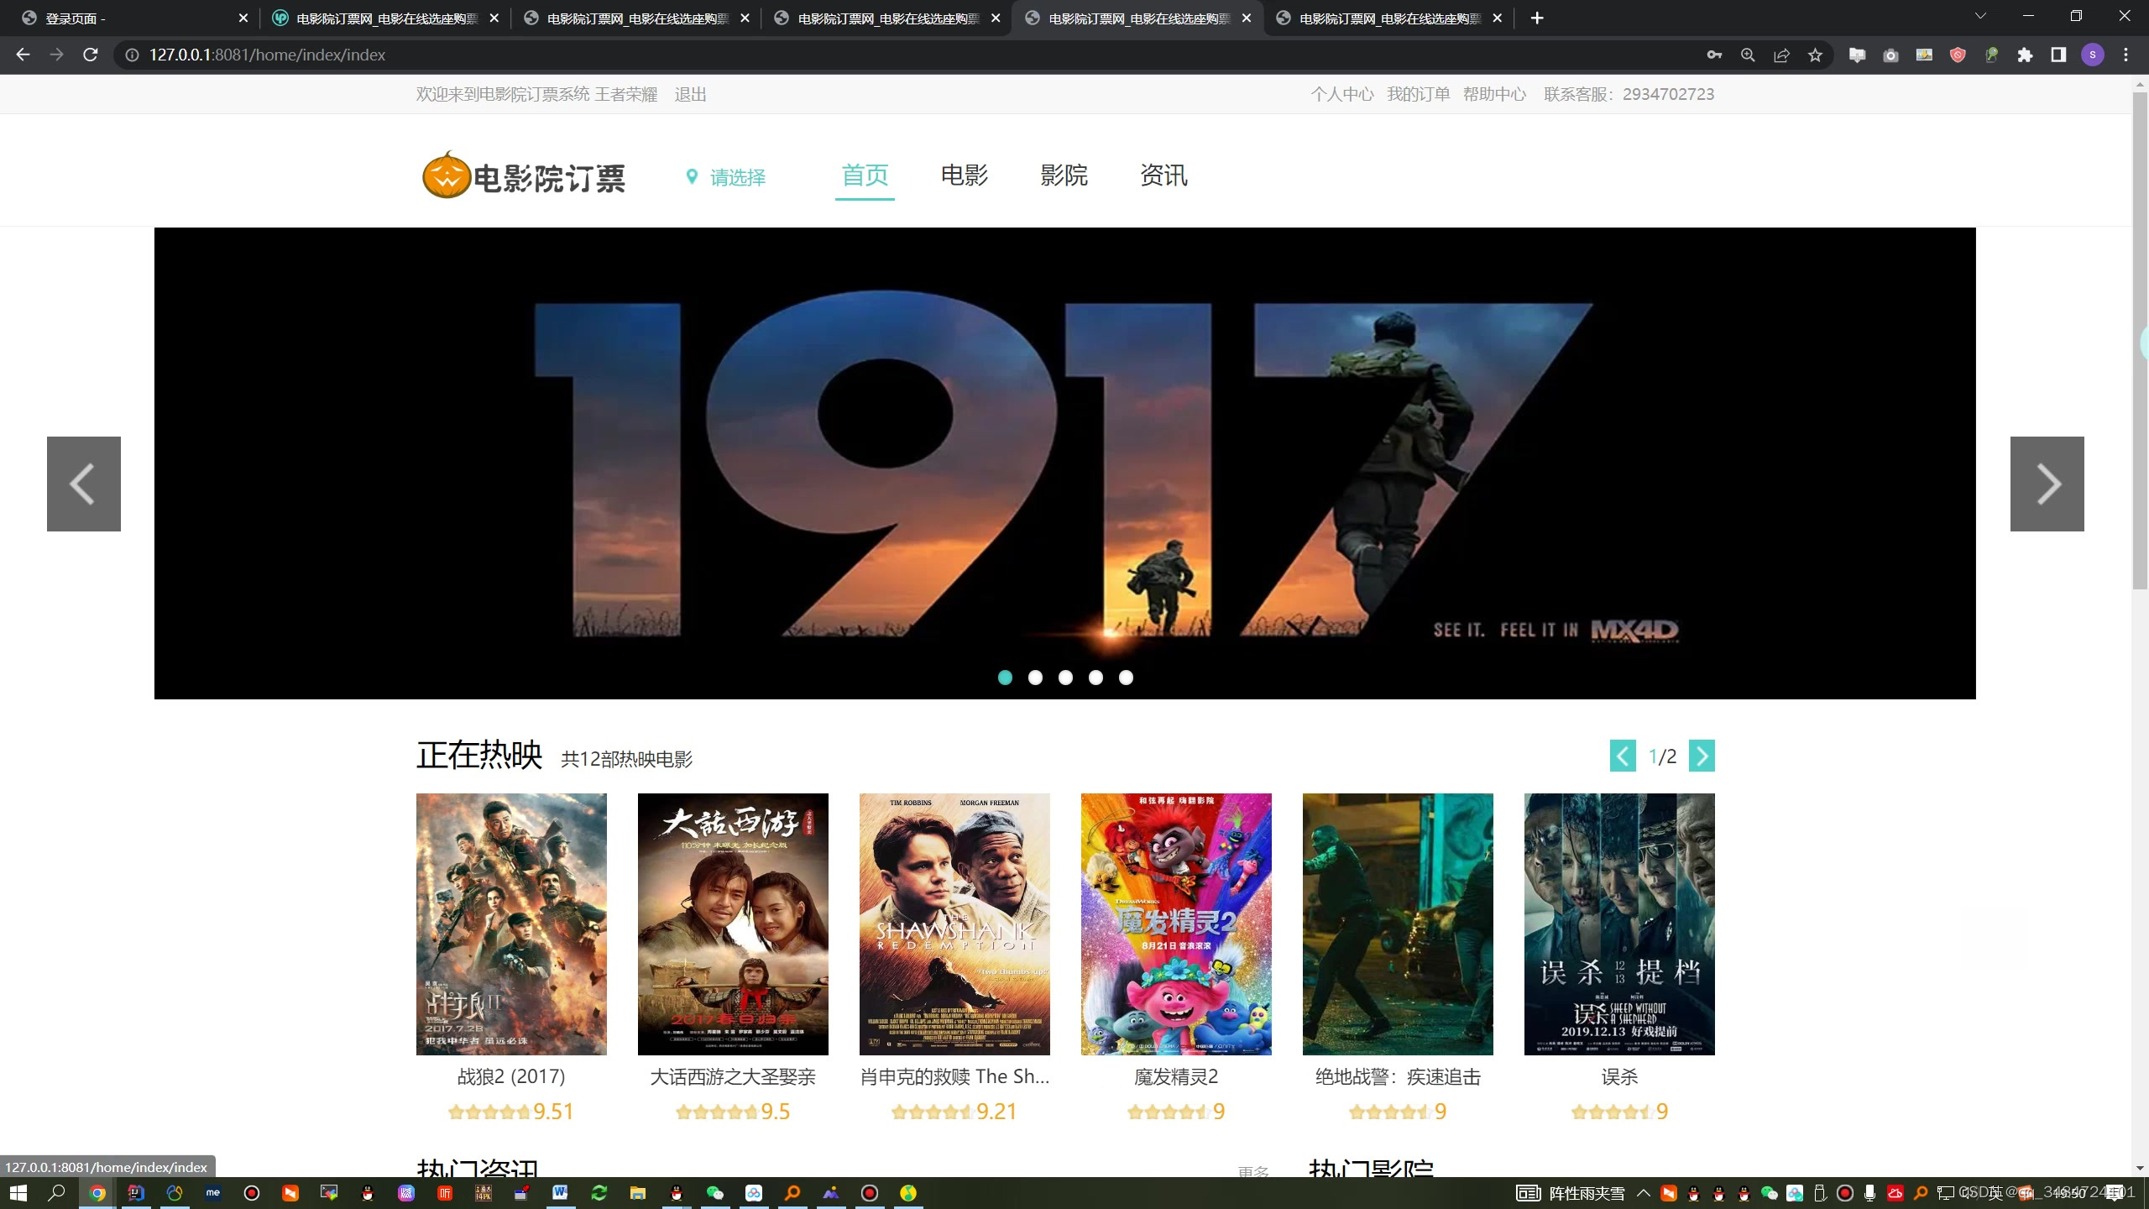
Task: Open Windows Start menu
Action: 18,1192
